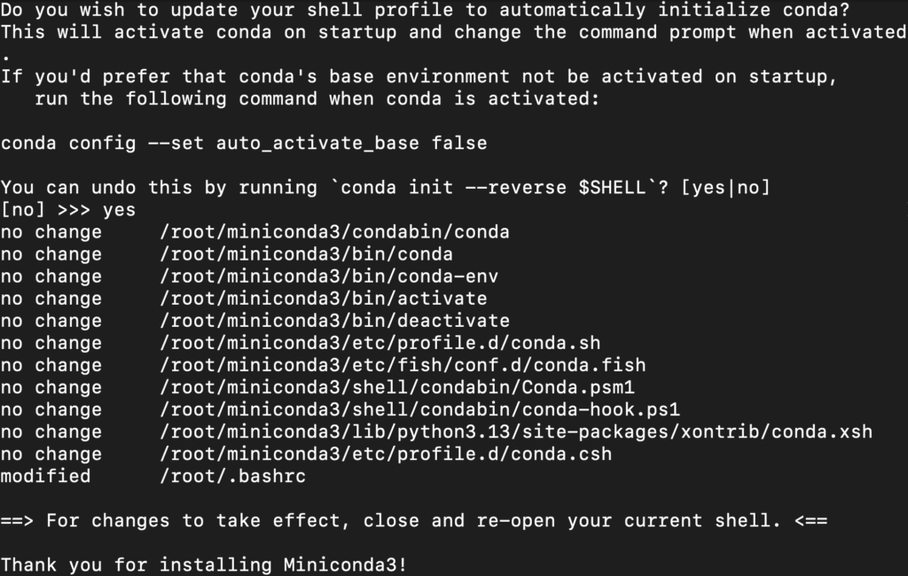Click the [yes|no] option text

(725, 188)
